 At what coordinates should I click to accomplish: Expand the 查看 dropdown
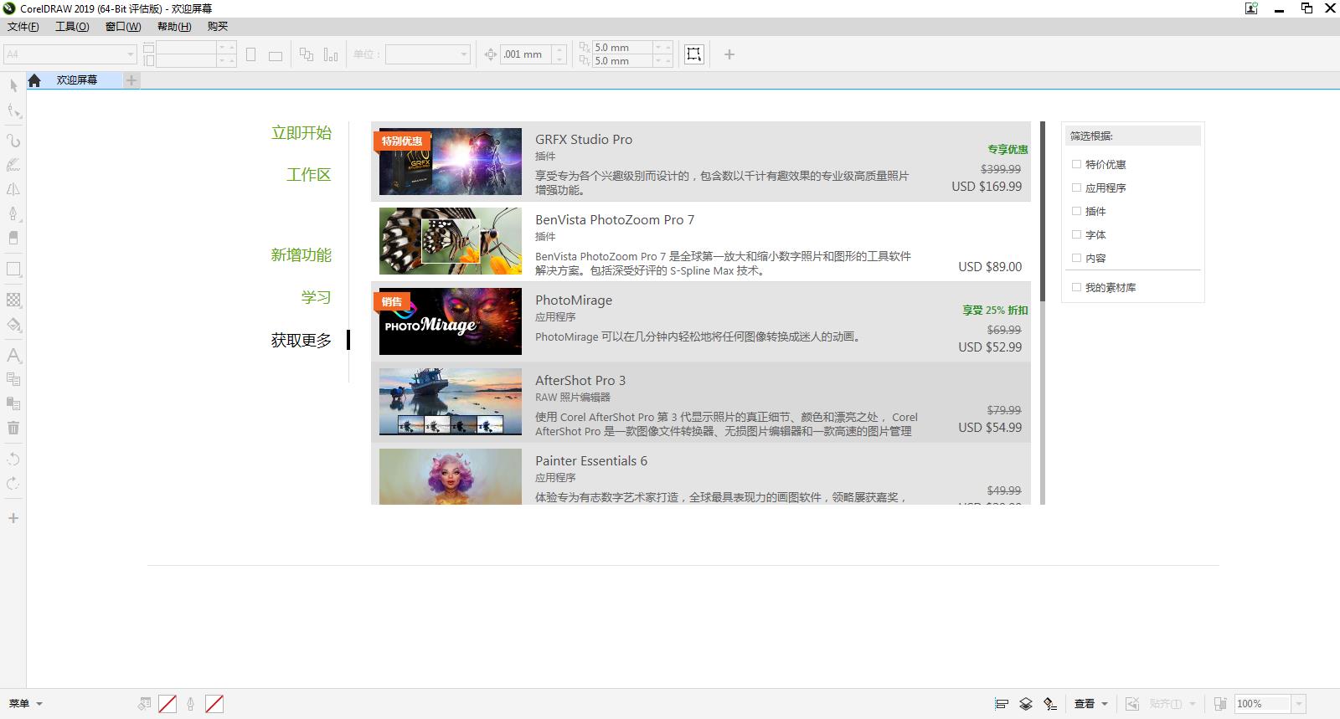coord(1090,704)
